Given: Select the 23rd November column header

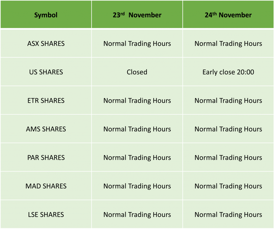Looking at the screenshot, I should (x=137, y=14).
